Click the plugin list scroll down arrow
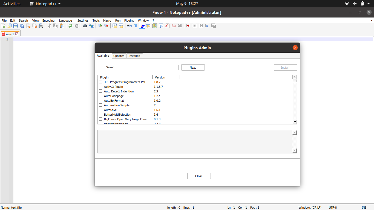 (x=295, y=122)
